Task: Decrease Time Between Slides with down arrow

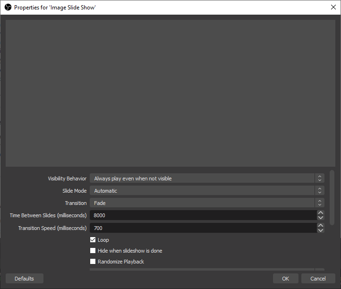Action: click(321, 218)
